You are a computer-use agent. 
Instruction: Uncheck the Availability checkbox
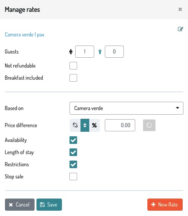(x=73, y=140)
